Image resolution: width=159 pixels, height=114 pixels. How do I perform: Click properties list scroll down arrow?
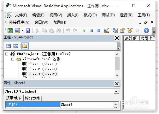point(116,107)
